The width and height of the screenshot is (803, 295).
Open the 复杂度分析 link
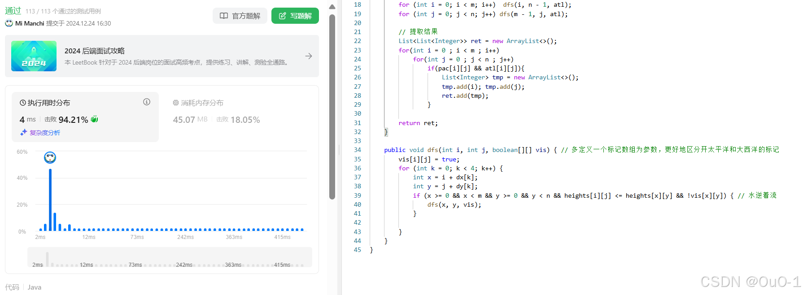45,133
